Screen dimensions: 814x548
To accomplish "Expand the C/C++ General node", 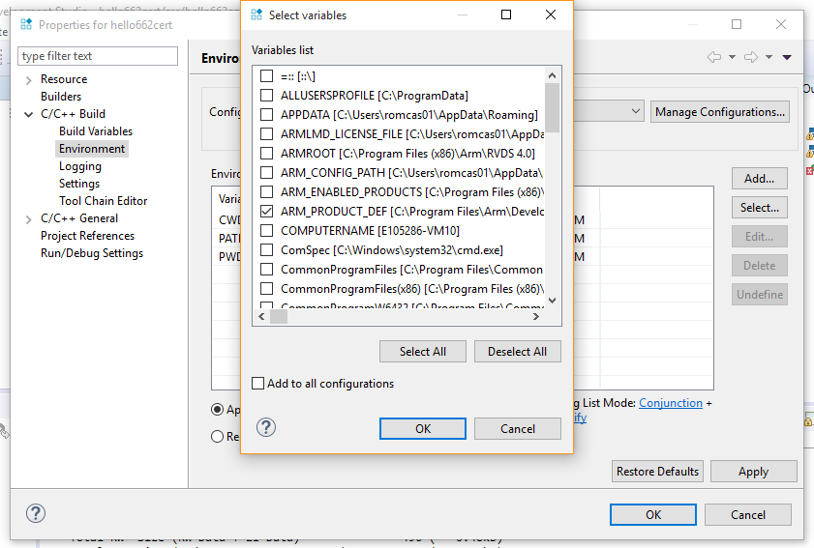I will 29,219.
